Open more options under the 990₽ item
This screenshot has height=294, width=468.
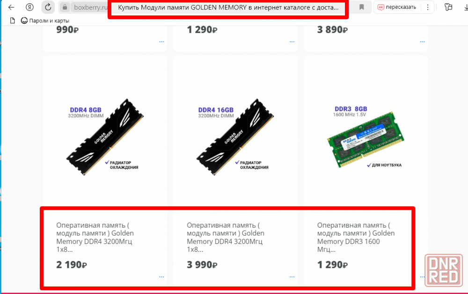click(161, 42)
